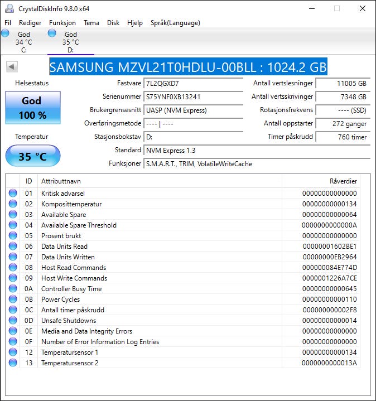Viewport: 376px width, 401px height.
Task: Click the Antall vertslesninger value 11005 GB
Action: click(343, 83)
